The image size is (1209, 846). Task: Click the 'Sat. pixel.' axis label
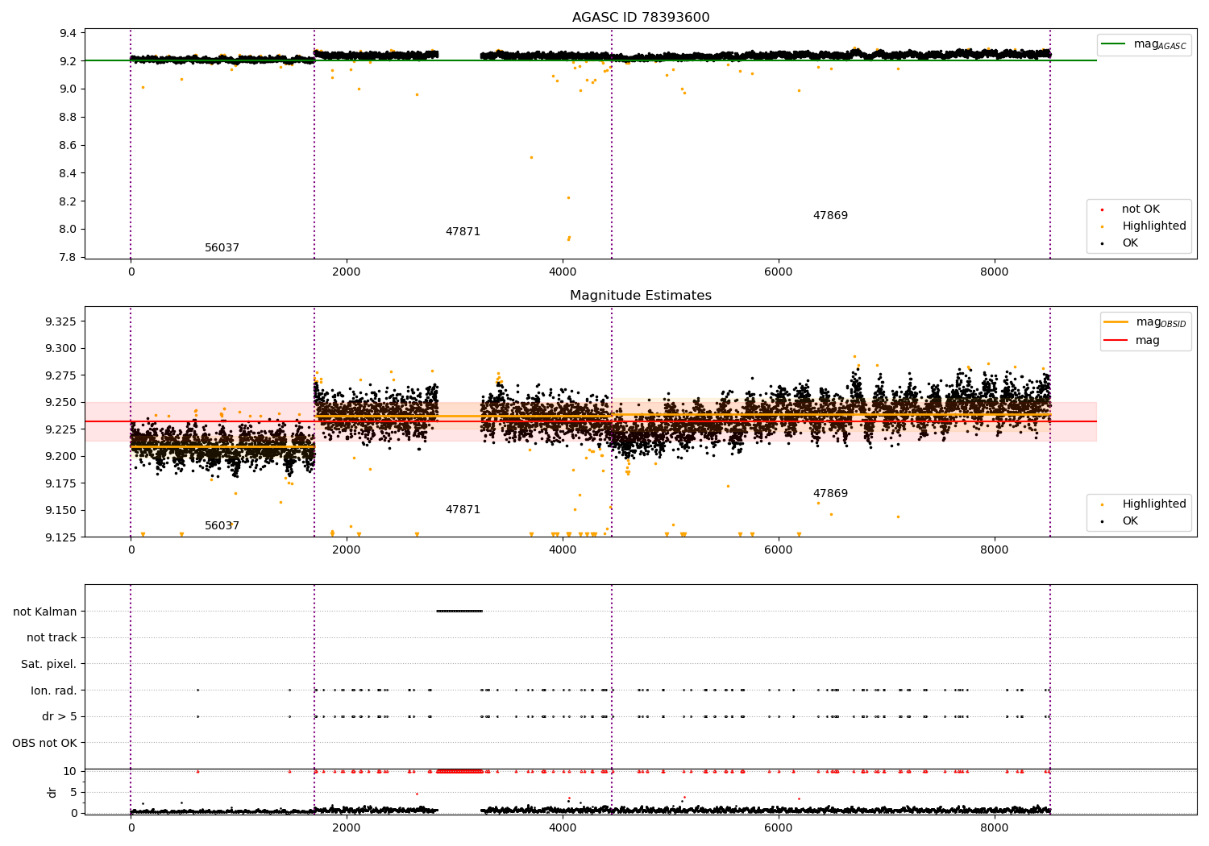point(48,665)
